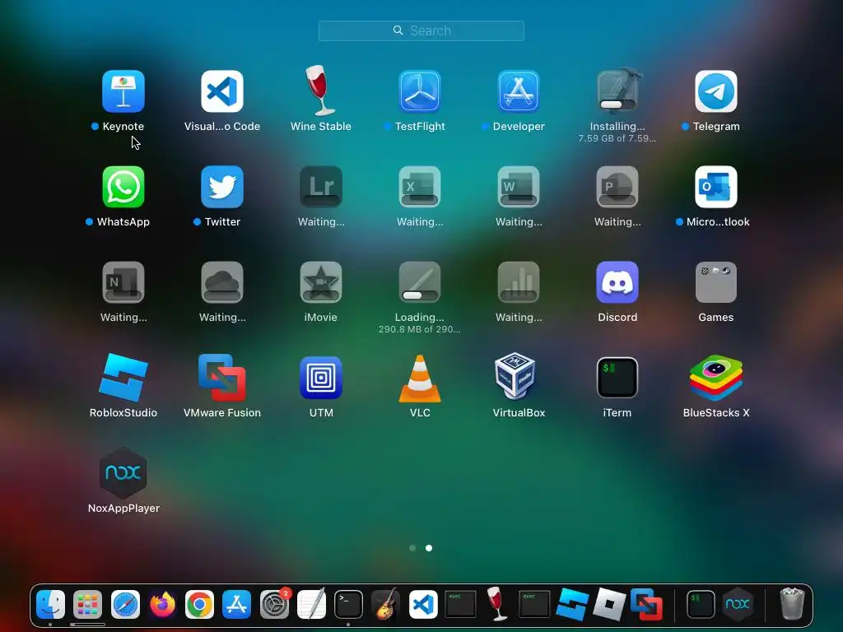Open the App Store in the Dock
Screen dimensions: 843x632
tap(236, 605)
